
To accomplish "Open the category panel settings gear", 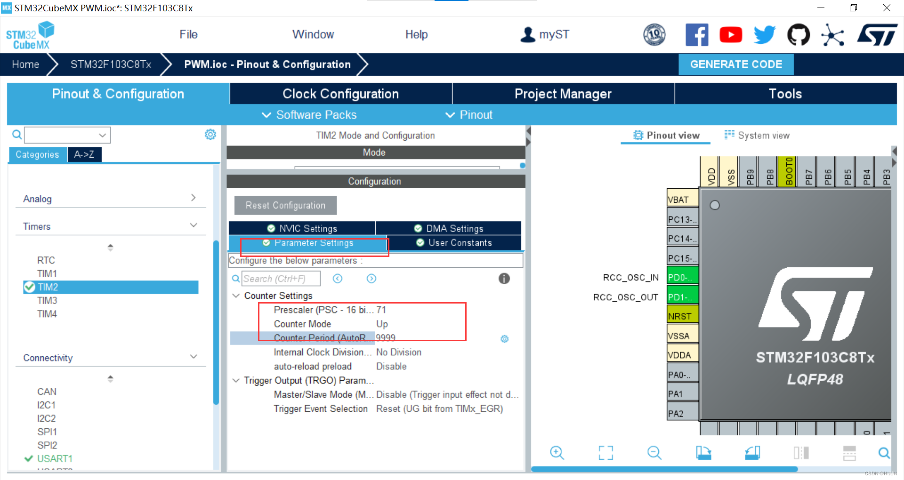I will [x=210, y=135].
